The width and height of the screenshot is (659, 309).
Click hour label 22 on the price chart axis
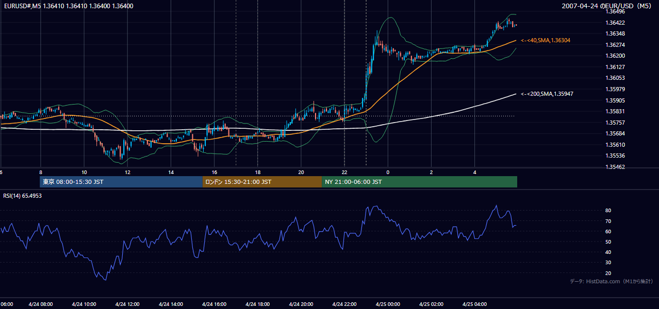(344, 173)
